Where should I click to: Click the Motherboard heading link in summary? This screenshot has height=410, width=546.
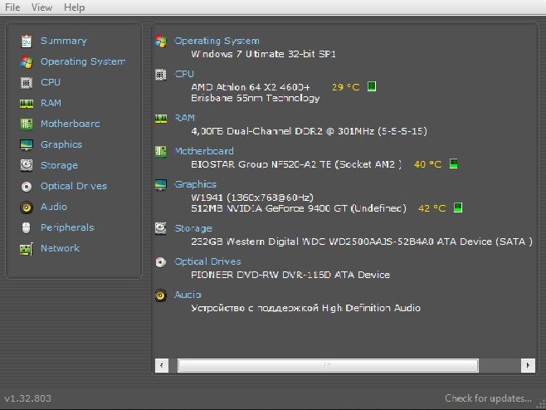(x=204, y=151)
